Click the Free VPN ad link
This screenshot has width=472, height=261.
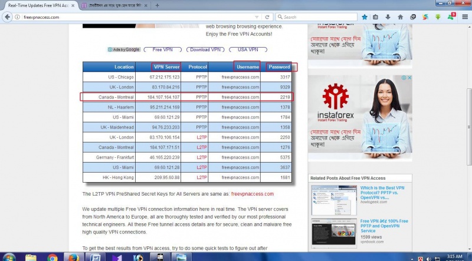163,49
